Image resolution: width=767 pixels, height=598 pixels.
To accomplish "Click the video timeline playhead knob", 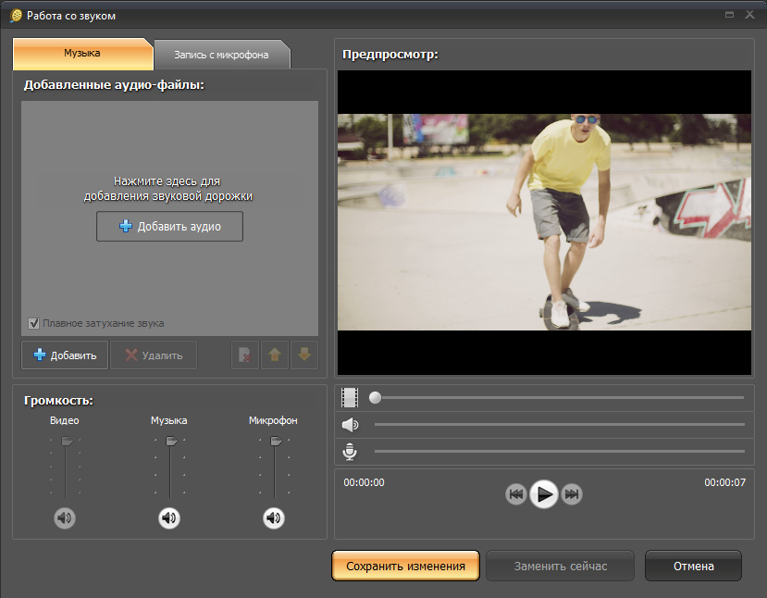I will (376, 397).
